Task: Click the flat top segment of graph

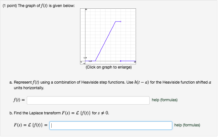Action: 118,22
